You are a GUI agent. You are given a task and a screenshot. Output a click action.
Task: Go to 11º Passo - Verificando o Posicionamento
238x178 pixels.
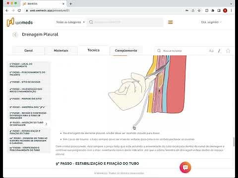[x=28, y=149]
